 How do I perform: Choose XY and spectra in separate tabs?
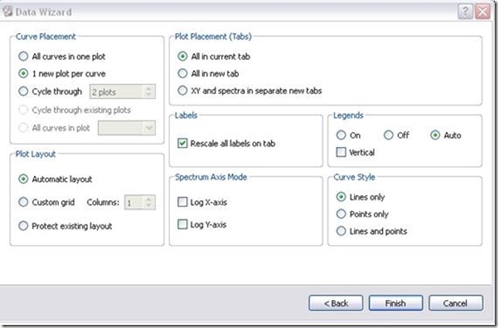[182, 91]
